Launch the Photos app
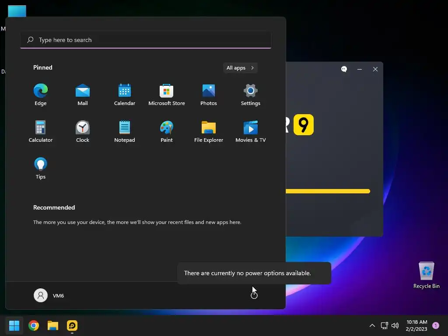Image resolution: width=448 pixels, height=336 pixels. (209, 95)
